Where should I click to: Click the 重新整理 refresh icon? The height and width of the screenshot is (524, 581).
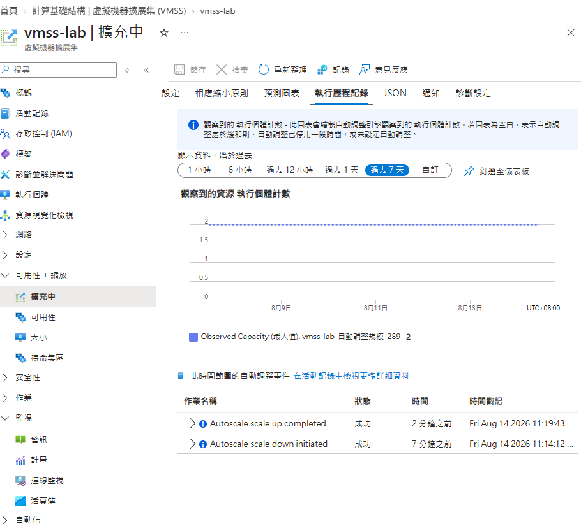264,69
